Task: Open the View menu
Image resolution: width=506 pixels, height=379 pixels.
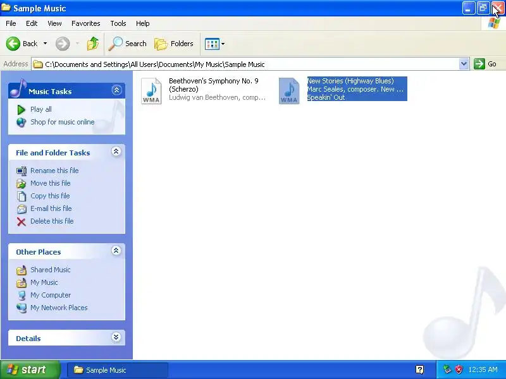Action: point(54,23)
